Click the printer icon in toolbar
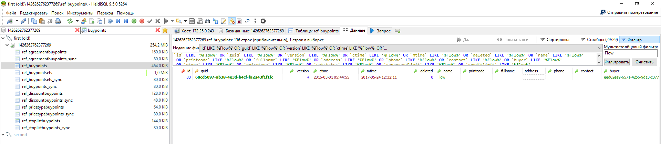This screenshot has width=661, height=144. (x=58, y=21)
